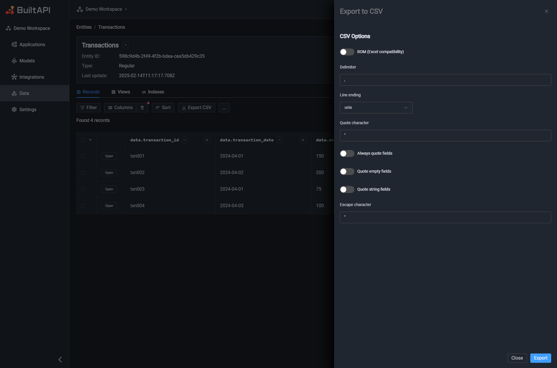Viewport: 557px width, 368px height.
Task: Open the Filter icon panel
Action: [83, 108]
